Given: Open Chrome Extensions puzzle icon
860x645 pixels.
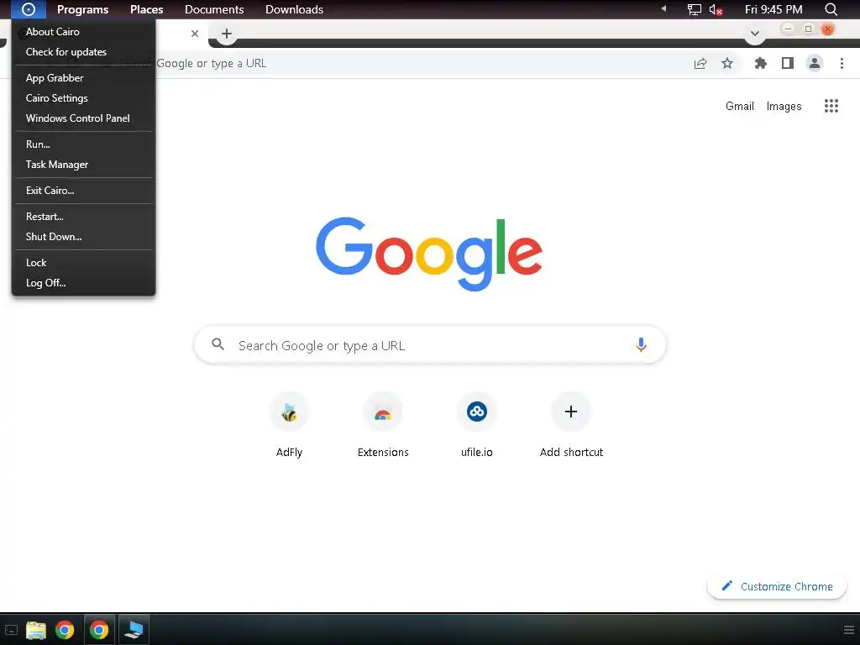Looking at the screenshot, I should [x=760, y=64].
